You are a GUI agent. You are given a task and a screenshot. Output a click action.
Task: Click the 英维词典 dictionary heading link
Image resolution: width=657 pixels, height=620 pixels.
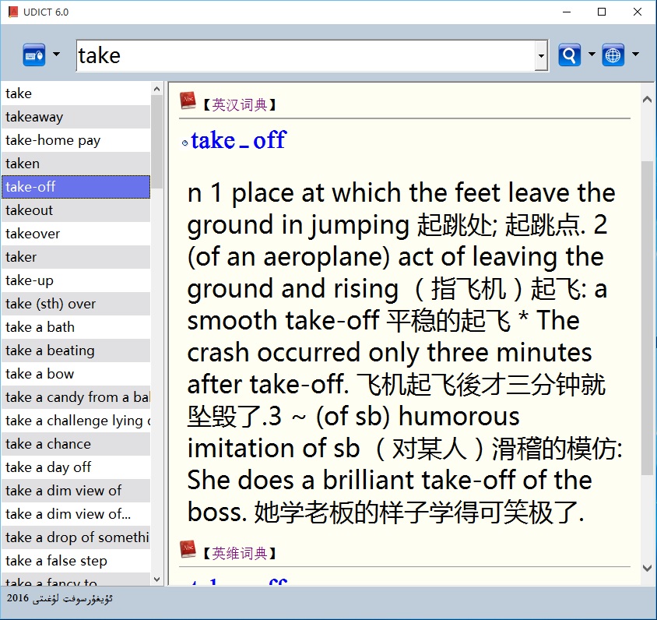tap(240, 553)
